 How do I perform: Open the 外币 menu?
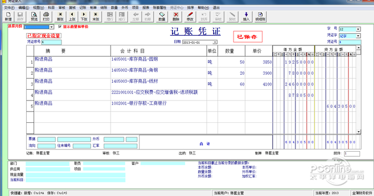coord(124,7)
